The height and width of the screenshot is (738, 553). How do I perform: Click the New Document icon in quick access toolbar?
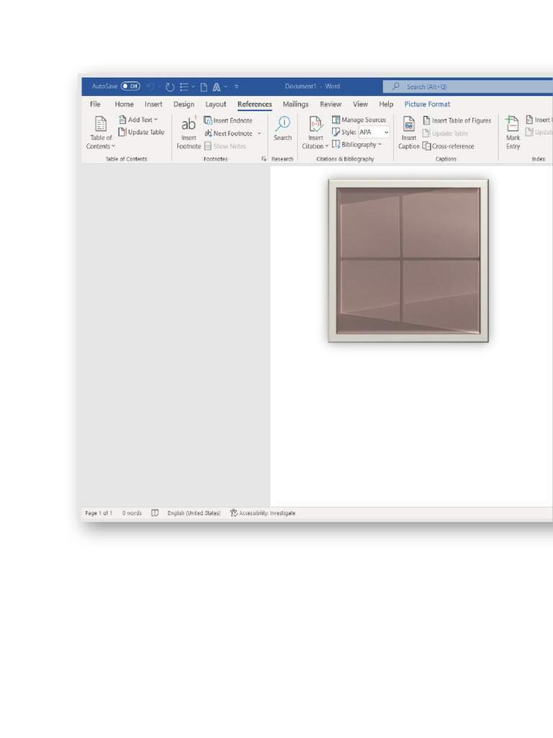(204, 86)
